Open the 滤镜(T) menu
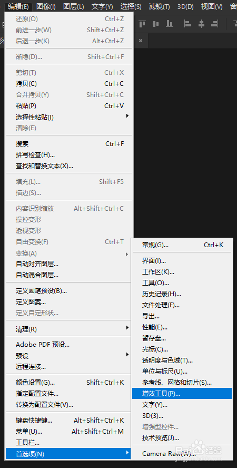This screenshot has width=237, height=468. [x=160, y=6]
